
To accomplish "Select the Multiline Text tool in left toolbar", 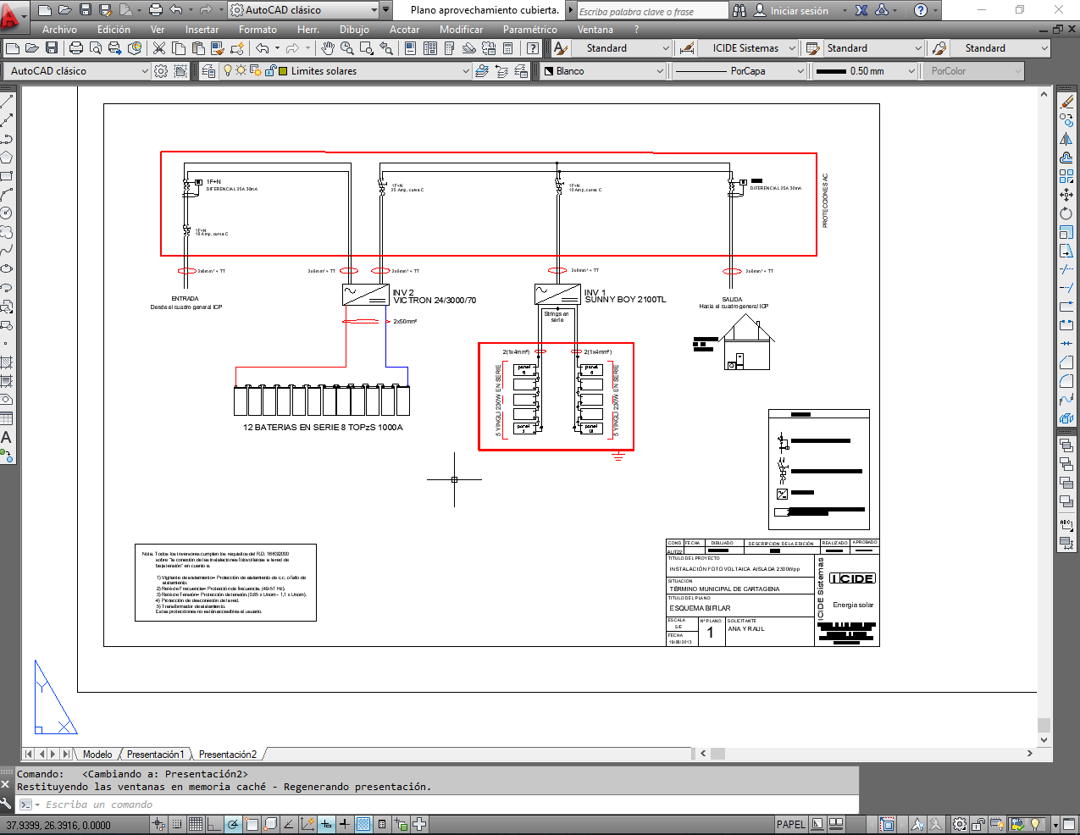I will pyautogui.click(x=6, y=438).
